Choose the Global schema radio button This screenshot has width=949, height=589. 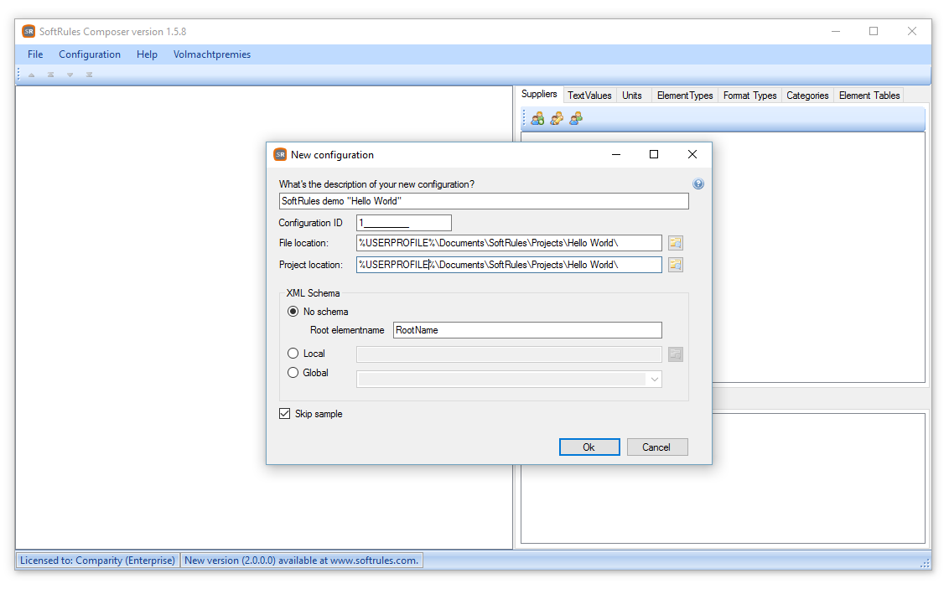pos(293,373)
